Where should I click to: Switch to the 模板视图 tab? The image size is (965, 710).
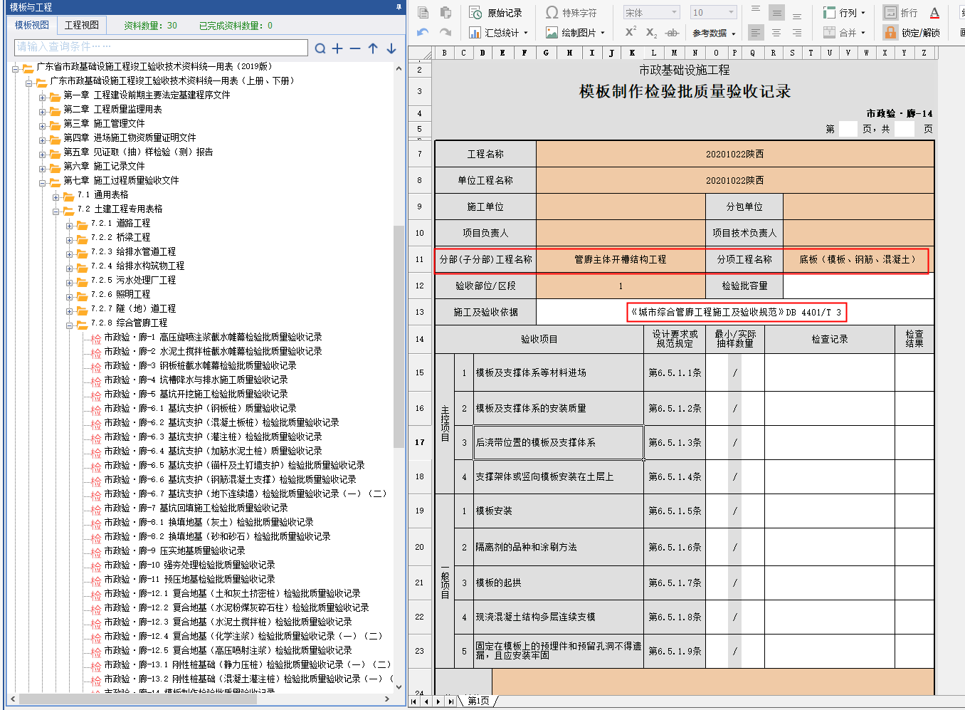pos(32,25)
